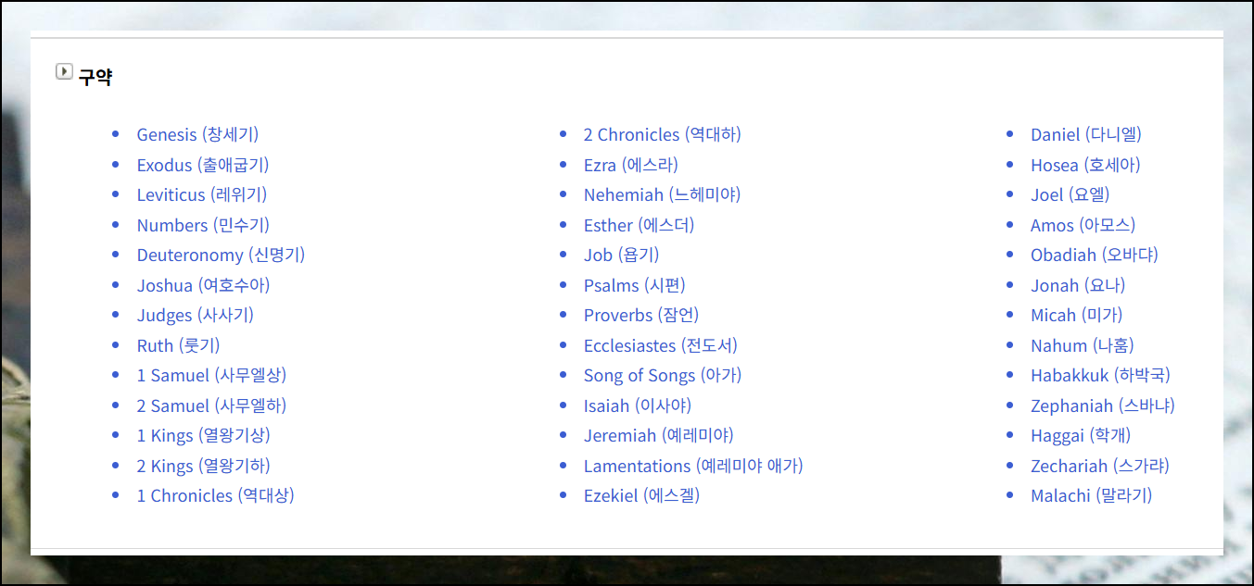Screen dimensions: 1254x586
Task: Select the Ruth (룻기) link
Action: point(178,345)
